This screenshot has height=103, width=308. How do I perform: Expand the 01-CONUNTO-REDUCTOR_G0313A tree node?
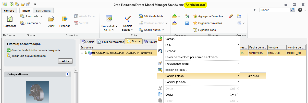[82, 53]
